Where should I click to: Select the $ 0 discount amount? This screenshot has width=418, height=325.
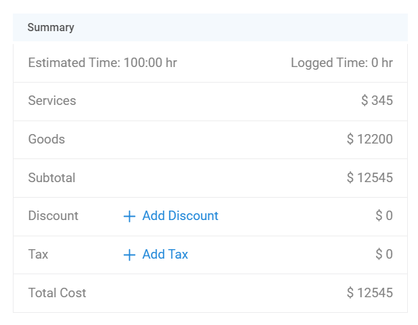pyautogui.click(x=384, y=216)
